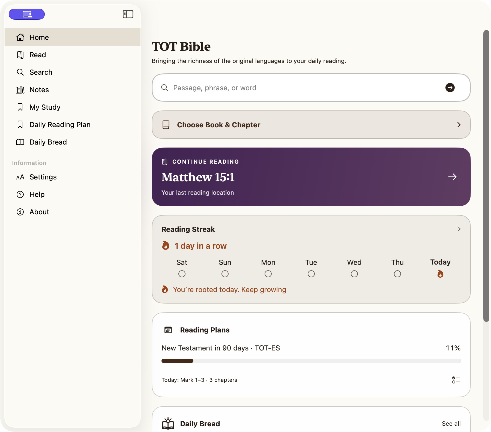Click the Daily Bread open-book icon in main panel

tap(168, 424)
